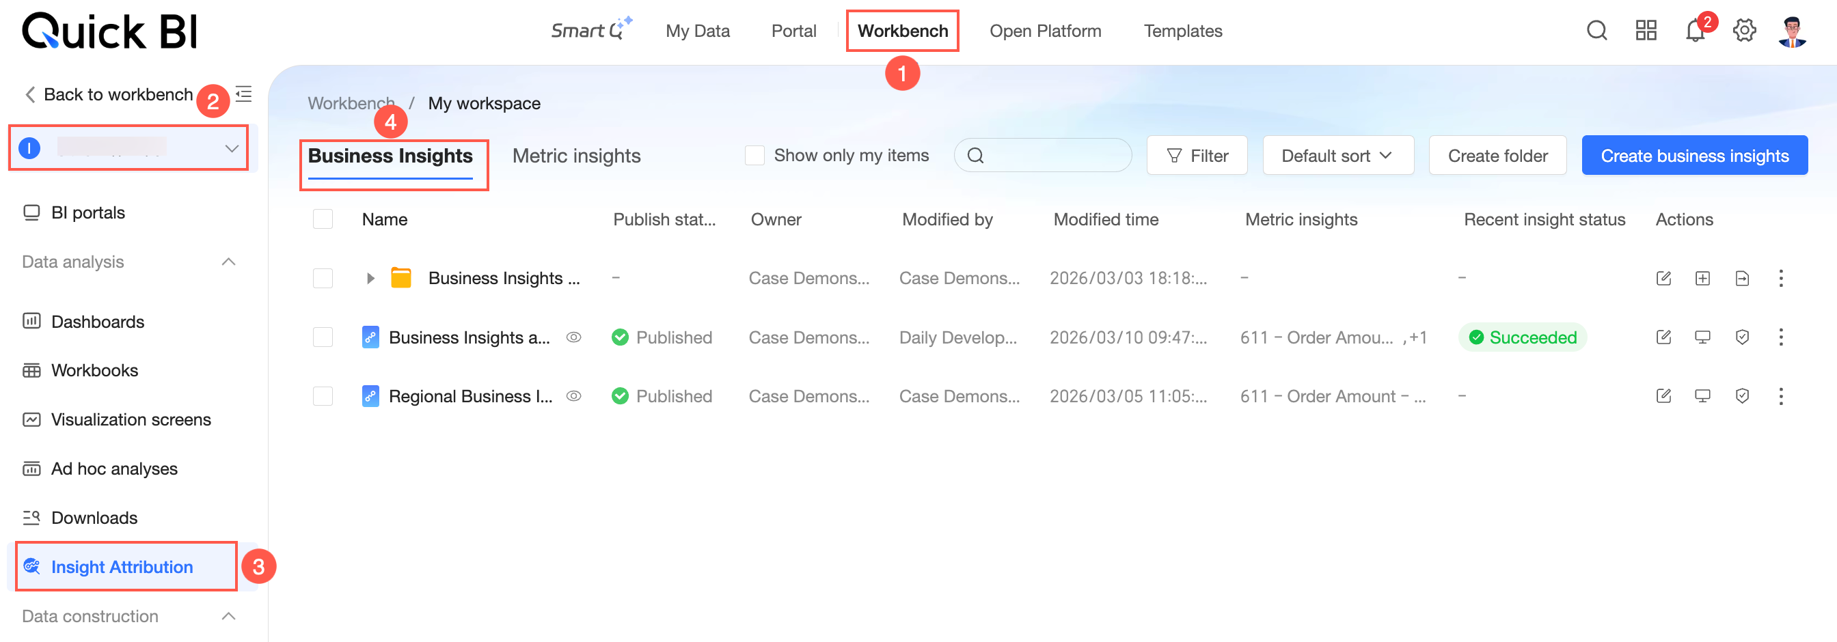
Task: Open the notifications bell
Action: 1695,31
